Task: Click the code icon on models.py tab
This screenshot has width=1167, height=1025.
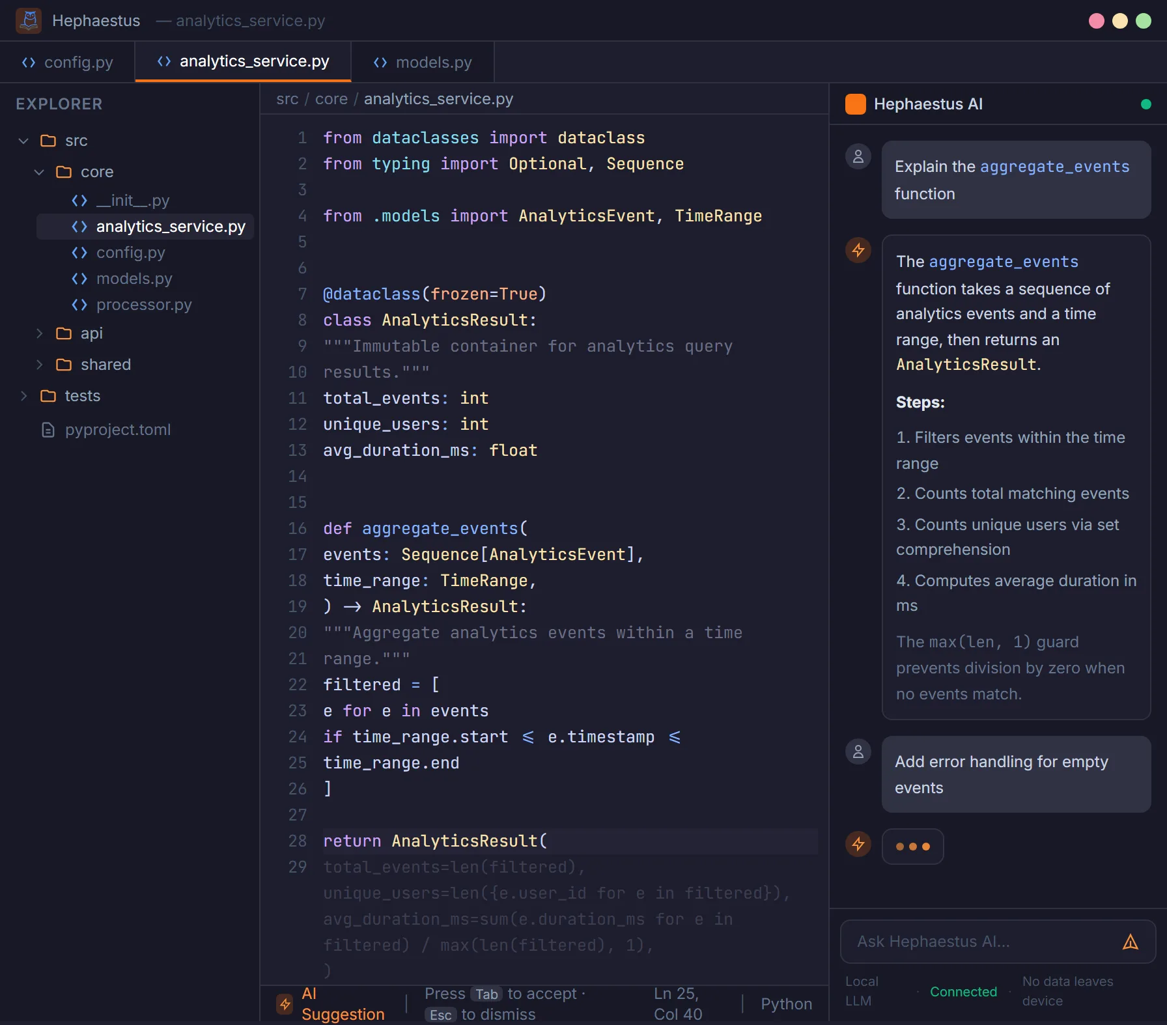Action: 380,63
